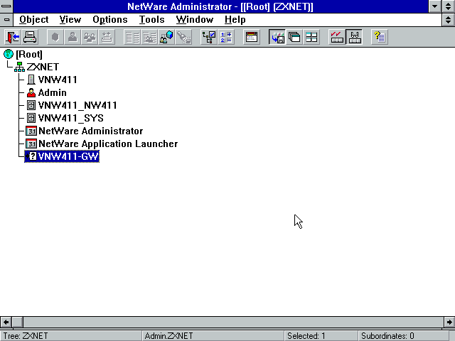Select the Admin user object
The image size is (455, 341).
tap(47, 92)
